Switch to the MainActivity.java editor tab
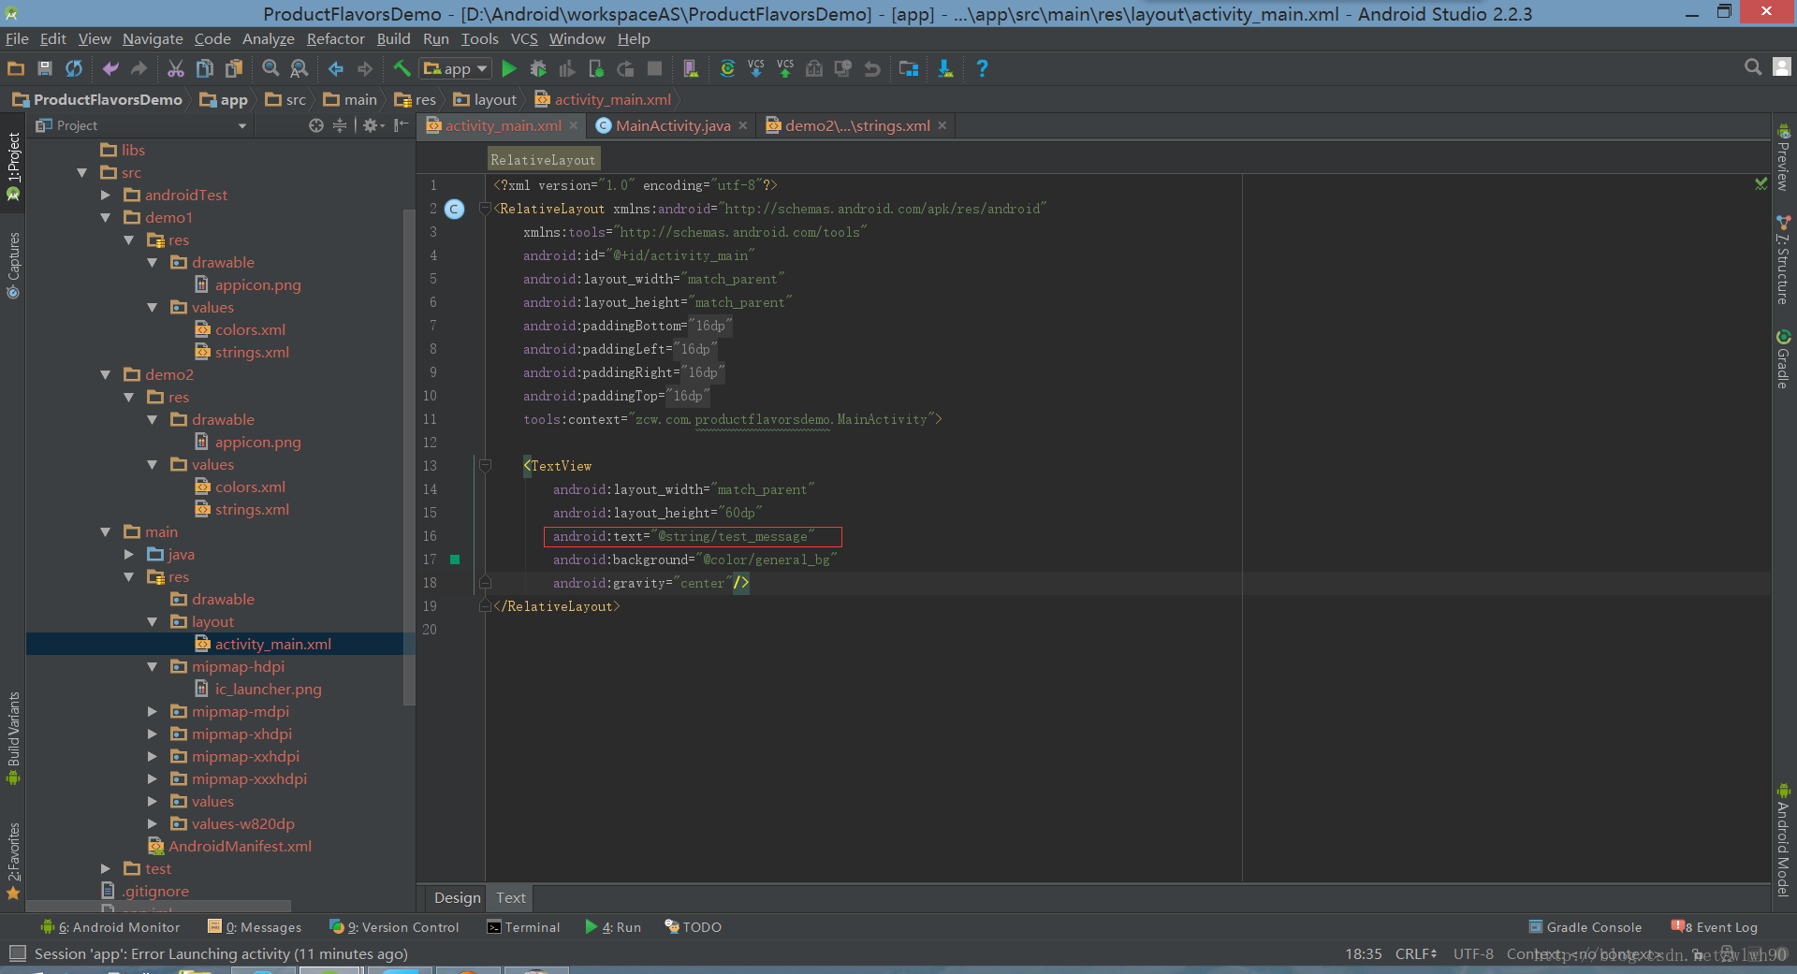Screen dimensions: 1797x974 coord(671,125)
